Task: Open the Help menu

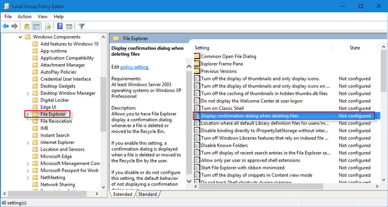Action: (59, 17)
